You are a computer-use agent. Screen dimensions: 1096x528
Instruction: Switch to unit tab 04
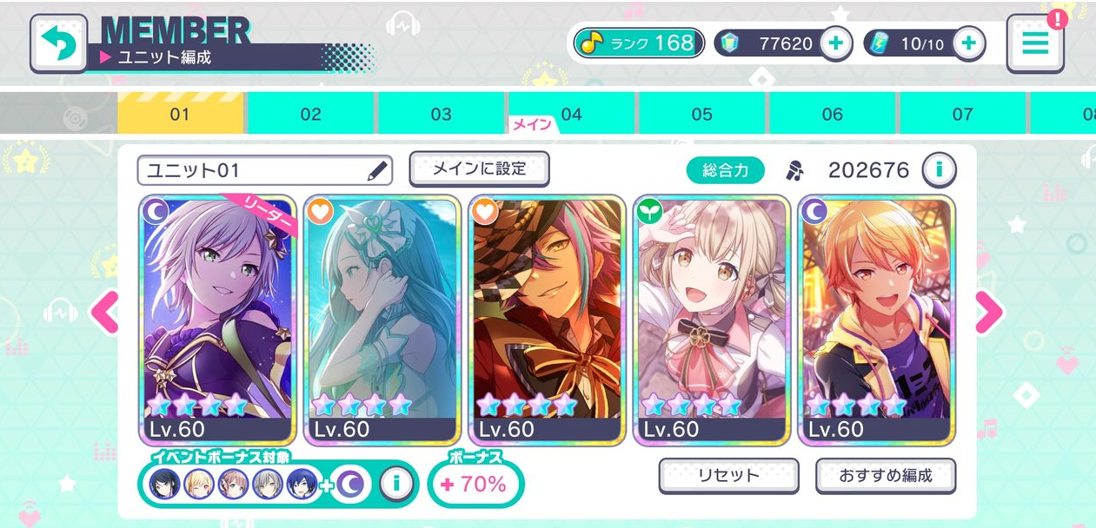click(572, 114)
